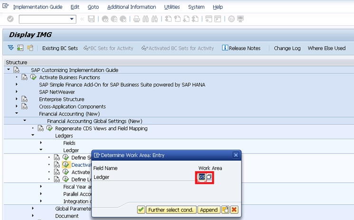Click the Customize Local Layout monitor icon
This screenshot has width=354, height=220.
[x=240, y=19]
